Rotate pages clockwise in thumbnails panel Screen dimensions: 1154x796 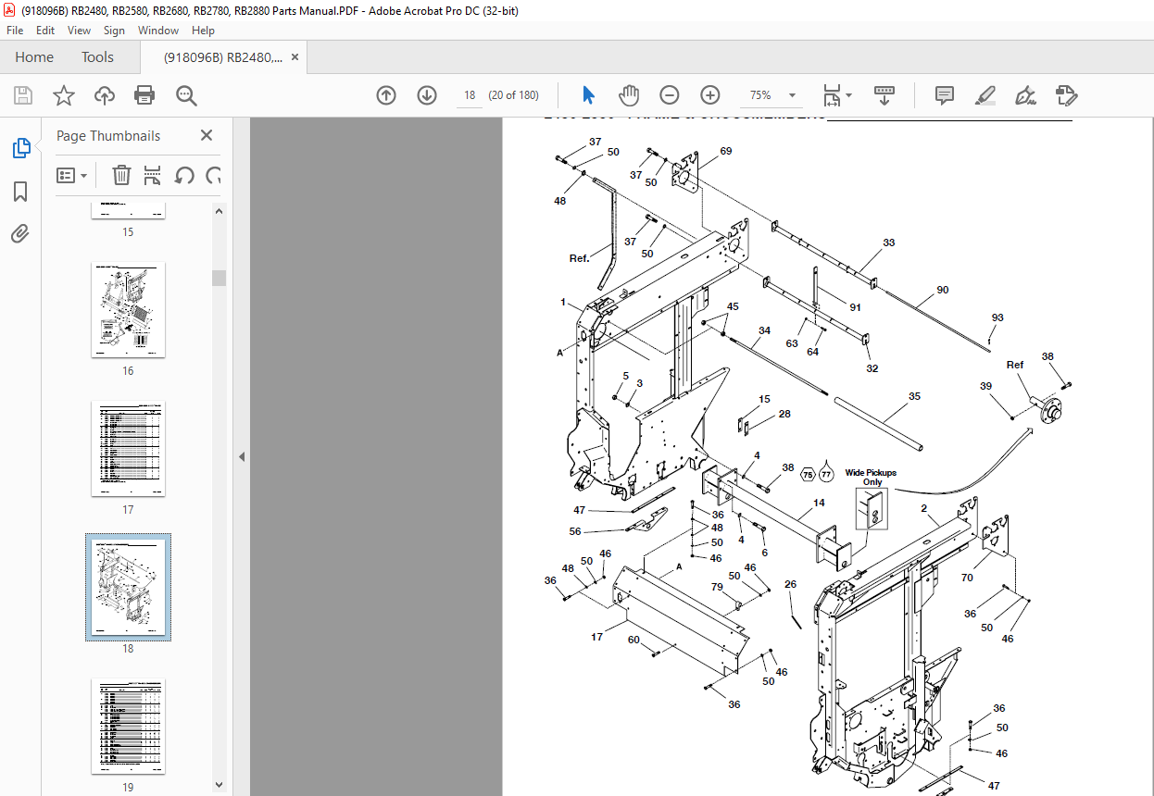[x=213, y=175]
